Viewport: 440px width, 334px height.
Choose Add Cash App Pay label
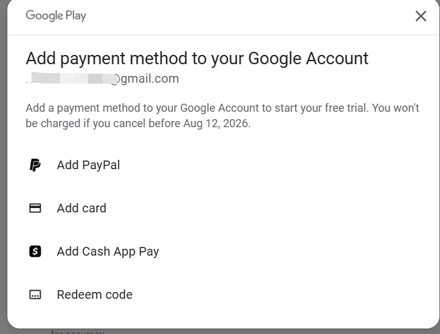[x=108, y=251]
